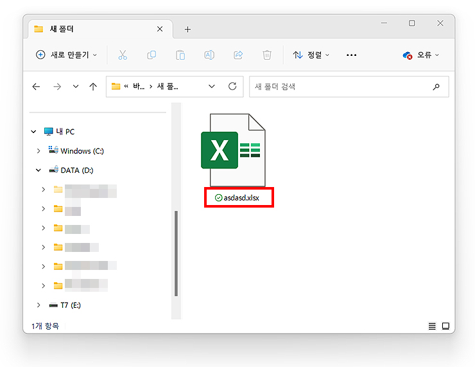The width and height of the screenshot is (475, 367).
Task: Click the navigation pane scrollbar
Action: 176,253
